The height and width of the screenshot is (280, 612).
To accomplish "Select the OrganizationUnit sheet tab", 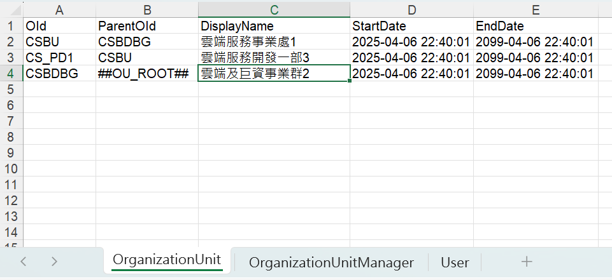I will coord(167,259).
